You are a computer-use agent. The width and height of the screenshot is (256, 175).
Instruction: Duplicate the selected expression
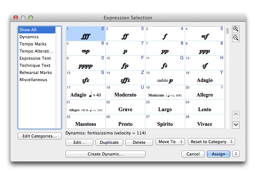pyautogui.click(x=109, y=142)
